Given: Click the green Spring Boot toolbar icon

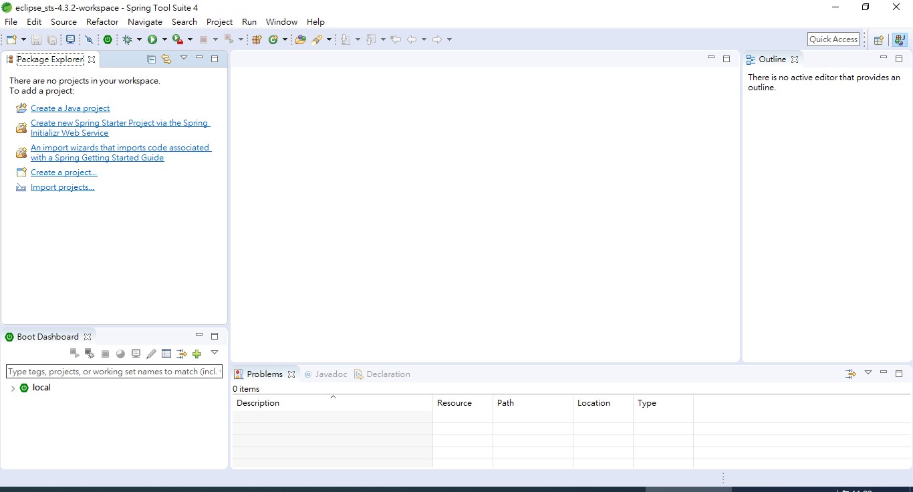Looking at the screenshot, I should 108,39.
